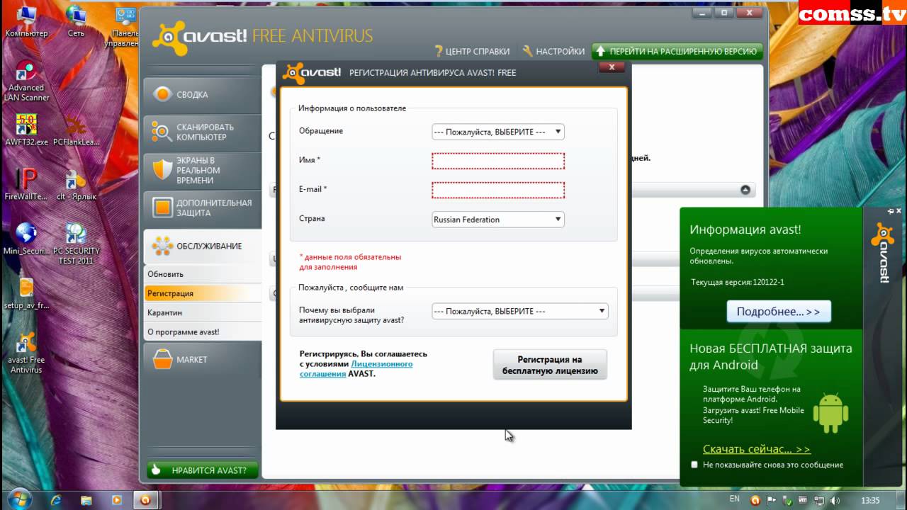
Task: Open Internet Explorer from taskbar
Action: click(x=57, y=500)
